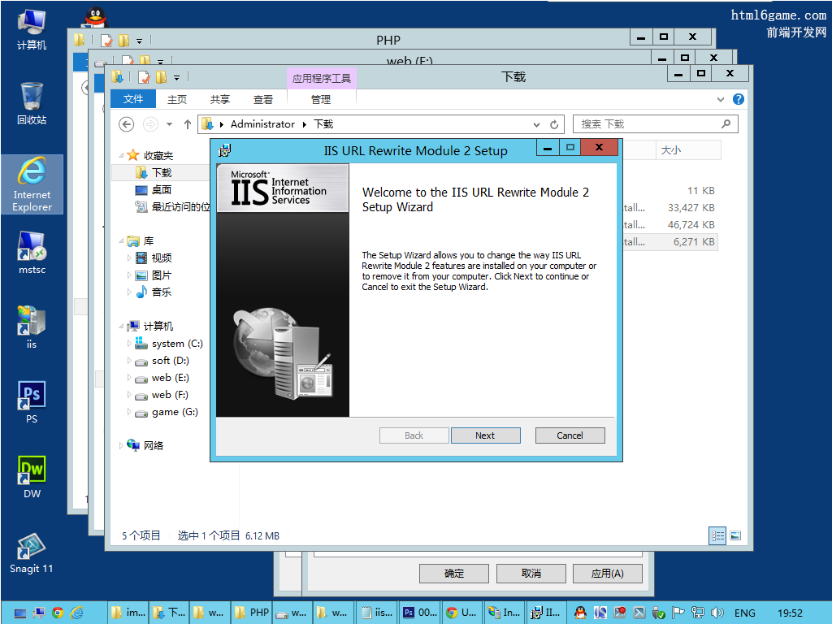The height and width of the screenshot is (624, 832).
Task: Cancel the IIS URL Rewrite setup
Action: pyautogui.click(x=570, y=435)
